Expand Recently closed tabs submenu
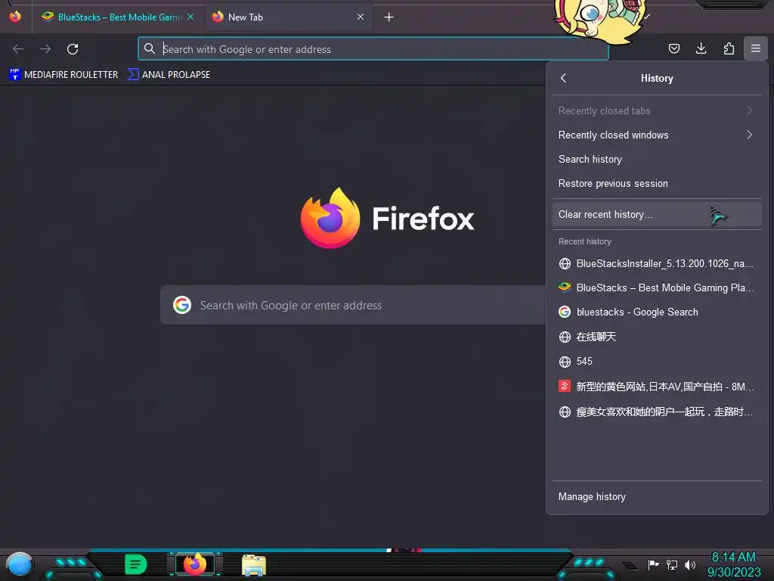 tap(657, 110)
